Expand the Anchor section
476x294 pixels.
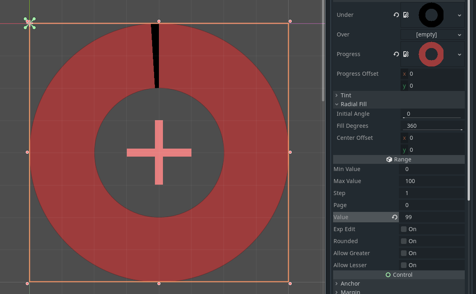pos(351,283)
